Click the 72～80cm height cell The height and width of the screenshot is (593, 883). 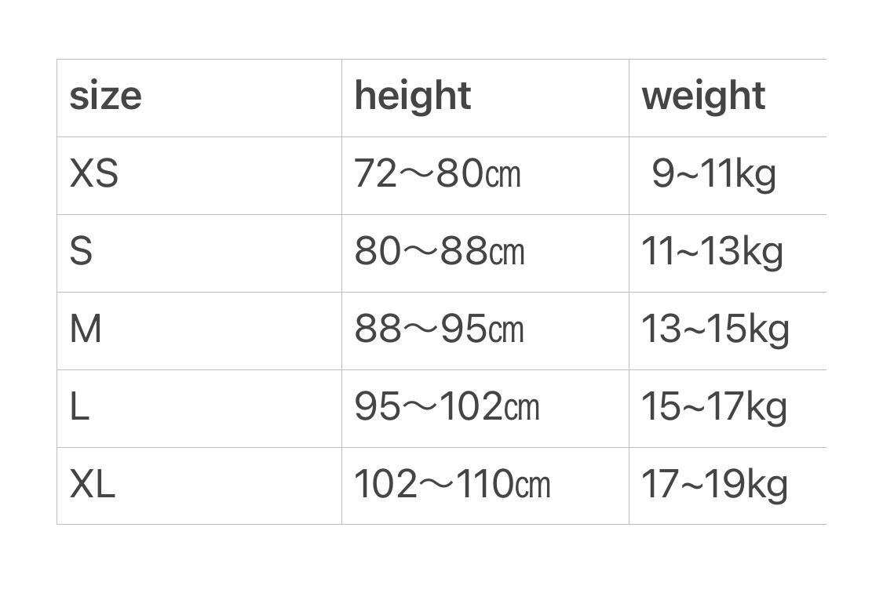[437, 174]
